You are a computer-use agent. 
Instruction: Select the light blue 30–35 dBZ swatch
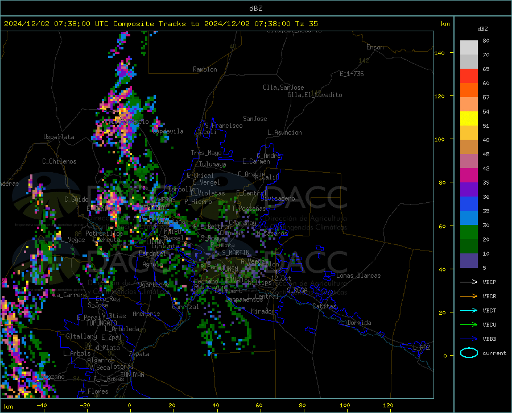pos(469,218)
